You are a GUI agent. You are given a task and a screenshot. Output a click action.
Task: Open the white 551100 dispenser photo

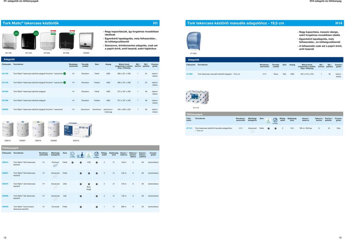click(x=9, y=41)
